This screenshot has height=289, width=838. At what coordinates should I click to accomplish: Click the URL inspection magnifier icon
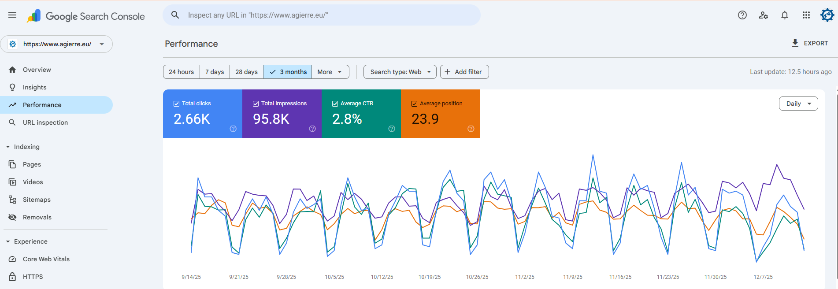[12, 122]
